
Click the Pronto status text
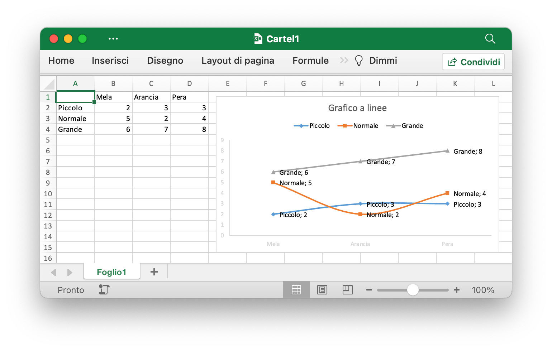click(71, 290)
